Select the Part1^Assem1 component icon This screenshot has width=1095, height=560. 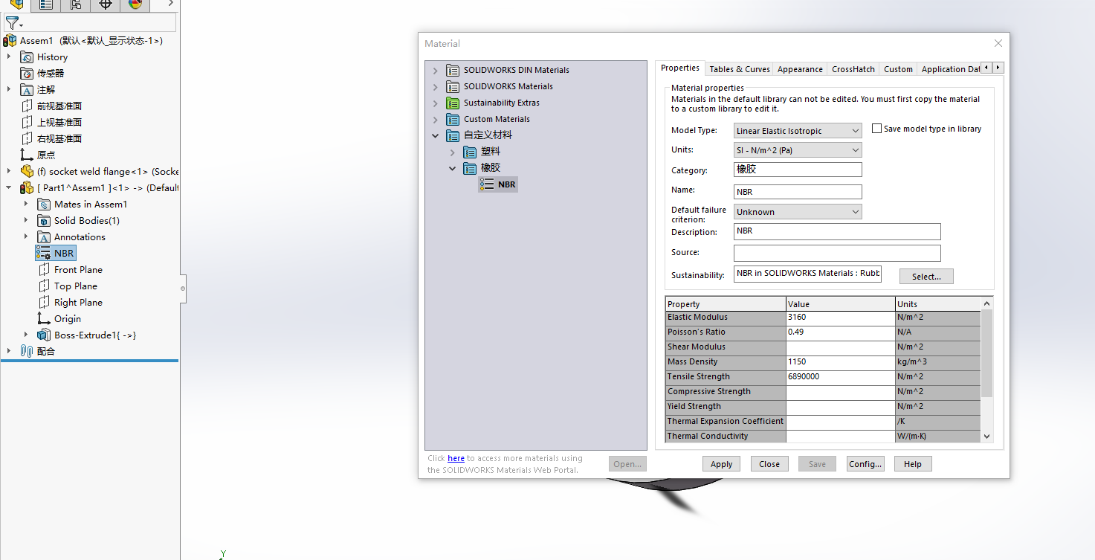tap(27, 188)
